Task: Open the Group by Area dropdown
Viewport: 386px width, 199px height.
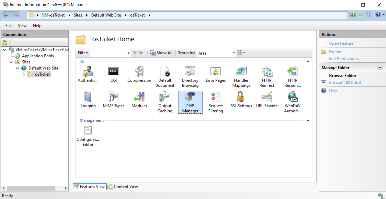Action: [234, 53]
